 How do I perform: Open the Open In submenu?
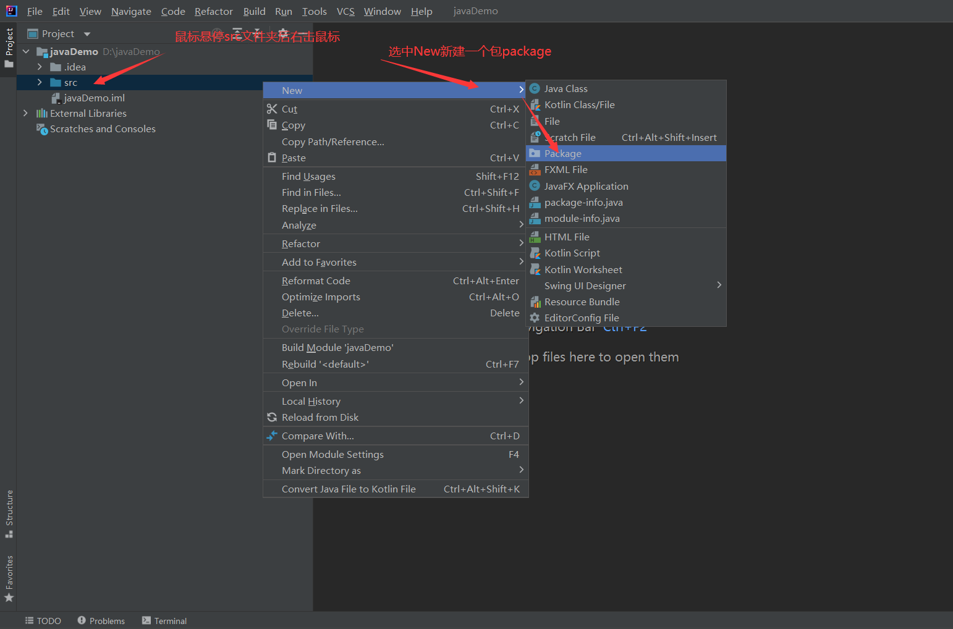coord(396,382)
